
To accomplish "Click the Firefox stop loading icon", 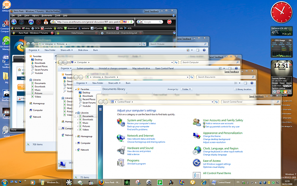I will 39,22.
